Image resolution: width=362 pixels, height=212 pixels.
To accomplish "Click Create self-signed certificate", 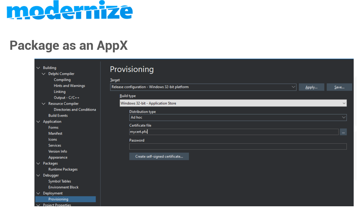I will (159, 156).
